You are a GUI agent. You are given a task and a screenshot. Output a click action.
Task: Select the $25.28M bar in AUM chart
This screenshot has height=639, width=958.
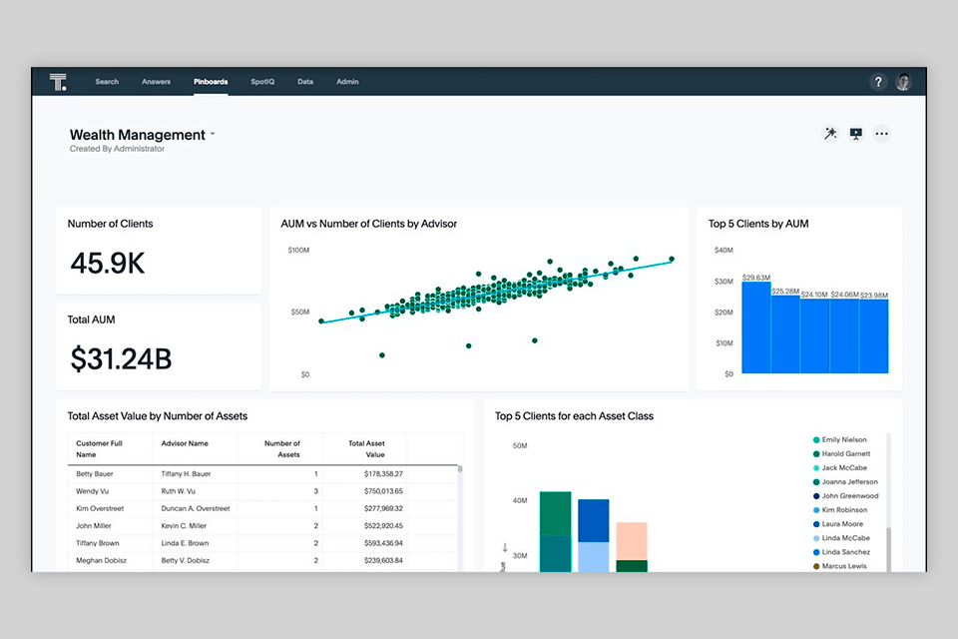click(x=785, y=333)
